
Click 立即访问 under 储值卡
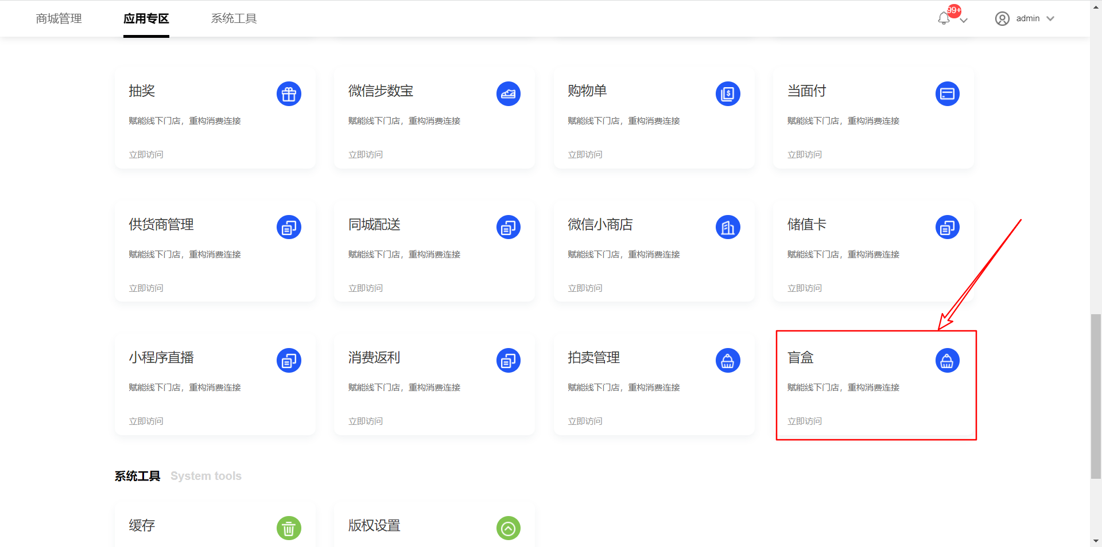[x=805, y=288]
